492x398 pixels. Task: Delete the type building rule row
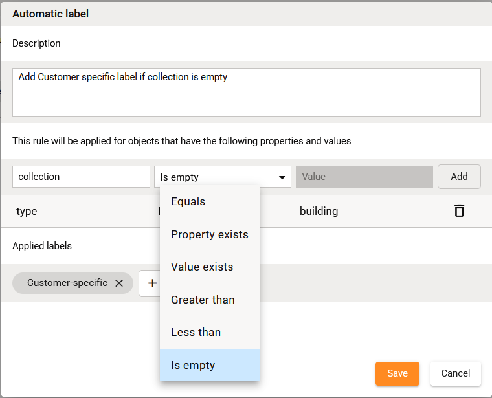(x=459, y=211)
